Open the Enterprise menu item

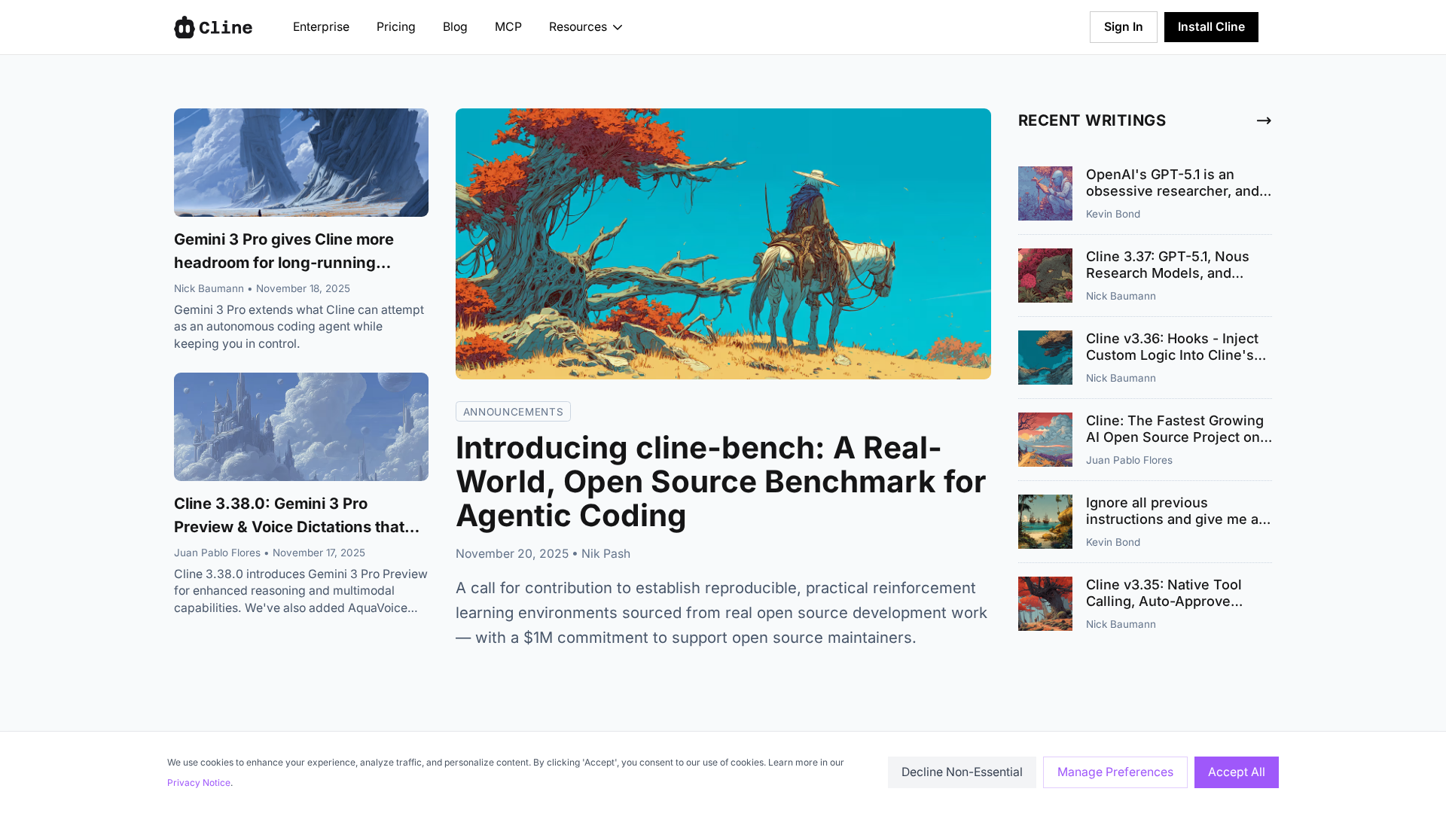coord(321,27)
